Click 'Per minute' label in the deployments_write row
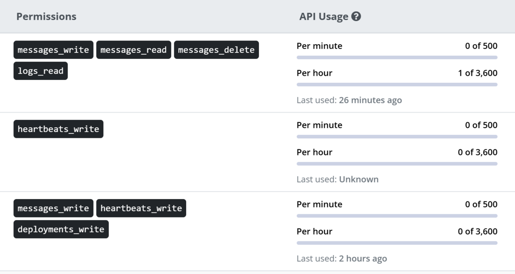This screenshot has height=274, width=515. (319, 204)
